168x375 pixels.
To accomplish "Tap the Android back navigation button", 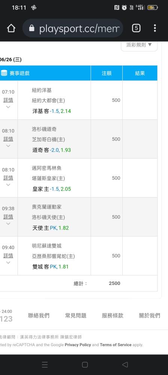I will (125, 364).
